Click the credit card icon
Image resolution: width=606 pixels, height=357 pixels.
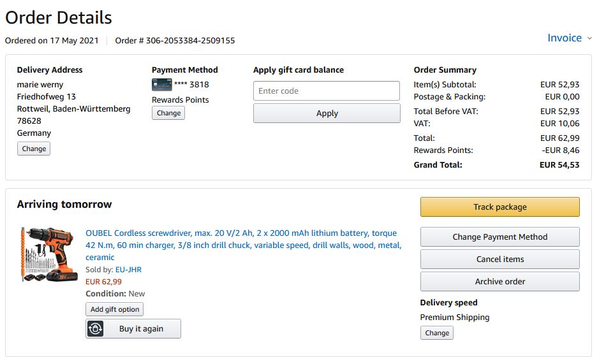pos(161,84)
